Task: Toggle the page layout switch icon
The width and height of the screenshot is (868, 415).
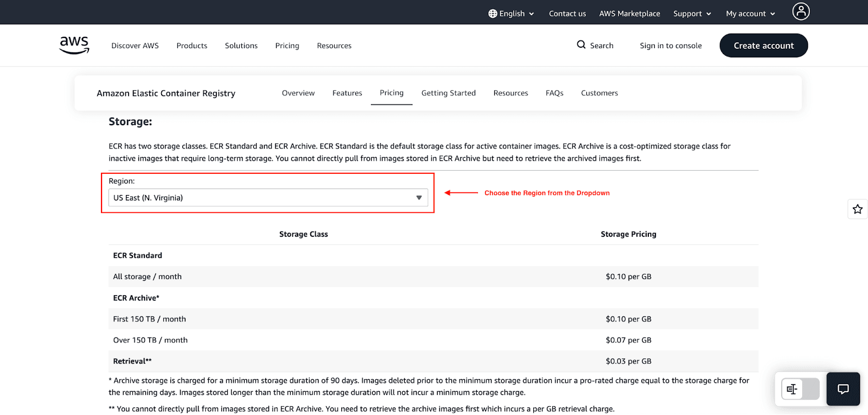Action: [800, 389]
